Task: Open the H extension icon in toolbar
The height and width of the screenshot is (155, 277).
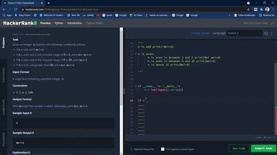Action: click(256, 9)
